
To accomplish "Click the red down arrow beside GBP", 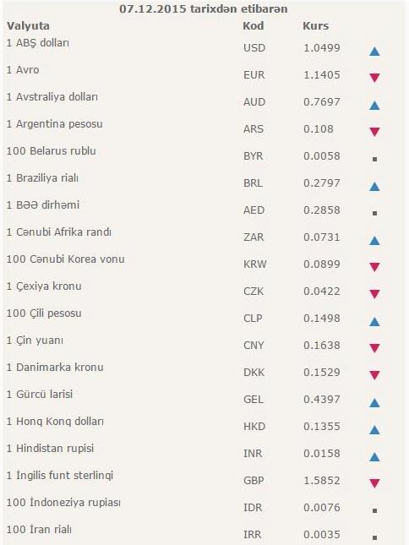I will click(x=374, y=483).
